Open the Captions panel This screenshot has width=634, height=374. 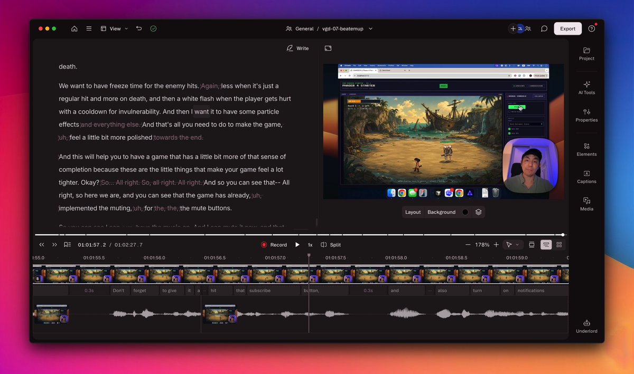pyautogui.click(x=586, y=177)
